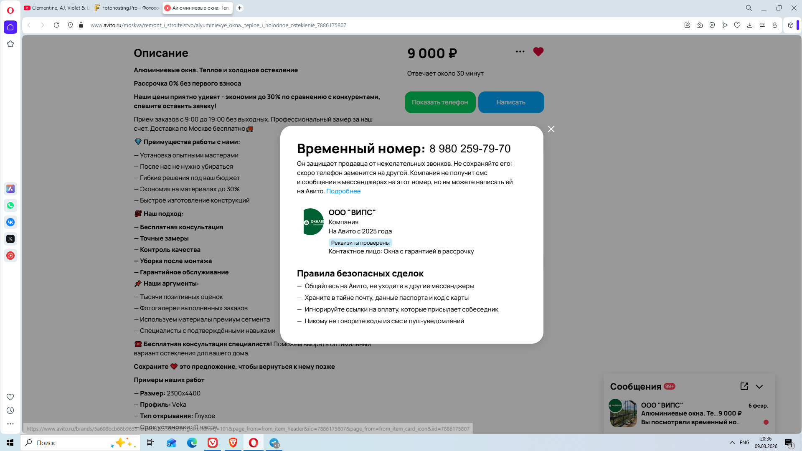Close the temporary phone number popup
Viewport: 802px width, 451px height.
coord(551,129)
